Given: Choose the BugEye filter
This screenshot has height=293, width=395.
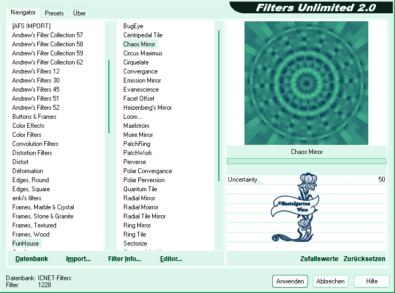Looking at the screenshot, I should coord(133,26).
